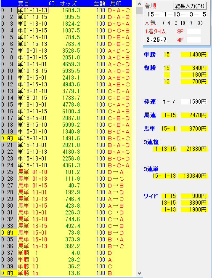Click the 着順 label

pyautogui.click(x=150, y=6)
